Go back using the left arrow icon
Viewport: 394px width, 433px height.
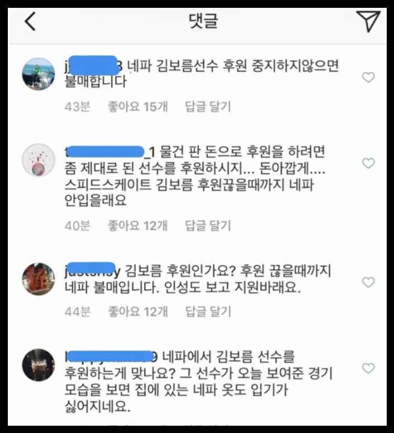click(x=30, y=21)
